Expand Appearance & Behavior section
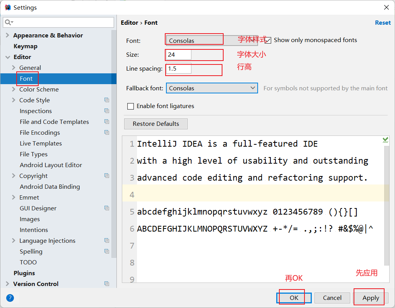The width and height of the screenshot is (395, 308). coord(8,35)
